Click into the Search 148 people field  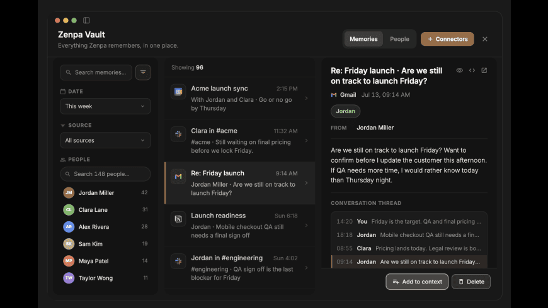click(105, 174)
